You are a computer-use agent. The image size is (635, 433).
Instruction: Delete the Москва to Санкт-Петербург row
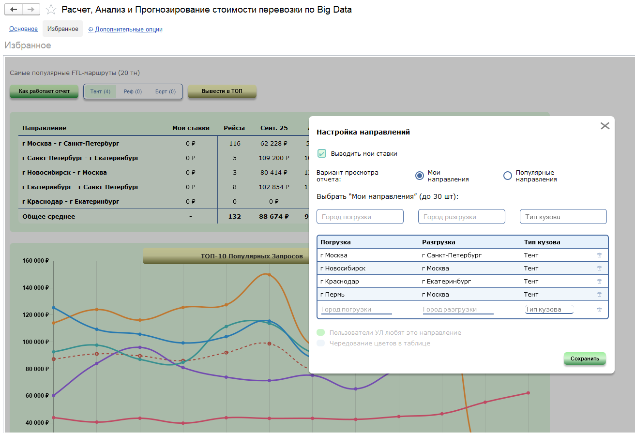pos(599,255)
